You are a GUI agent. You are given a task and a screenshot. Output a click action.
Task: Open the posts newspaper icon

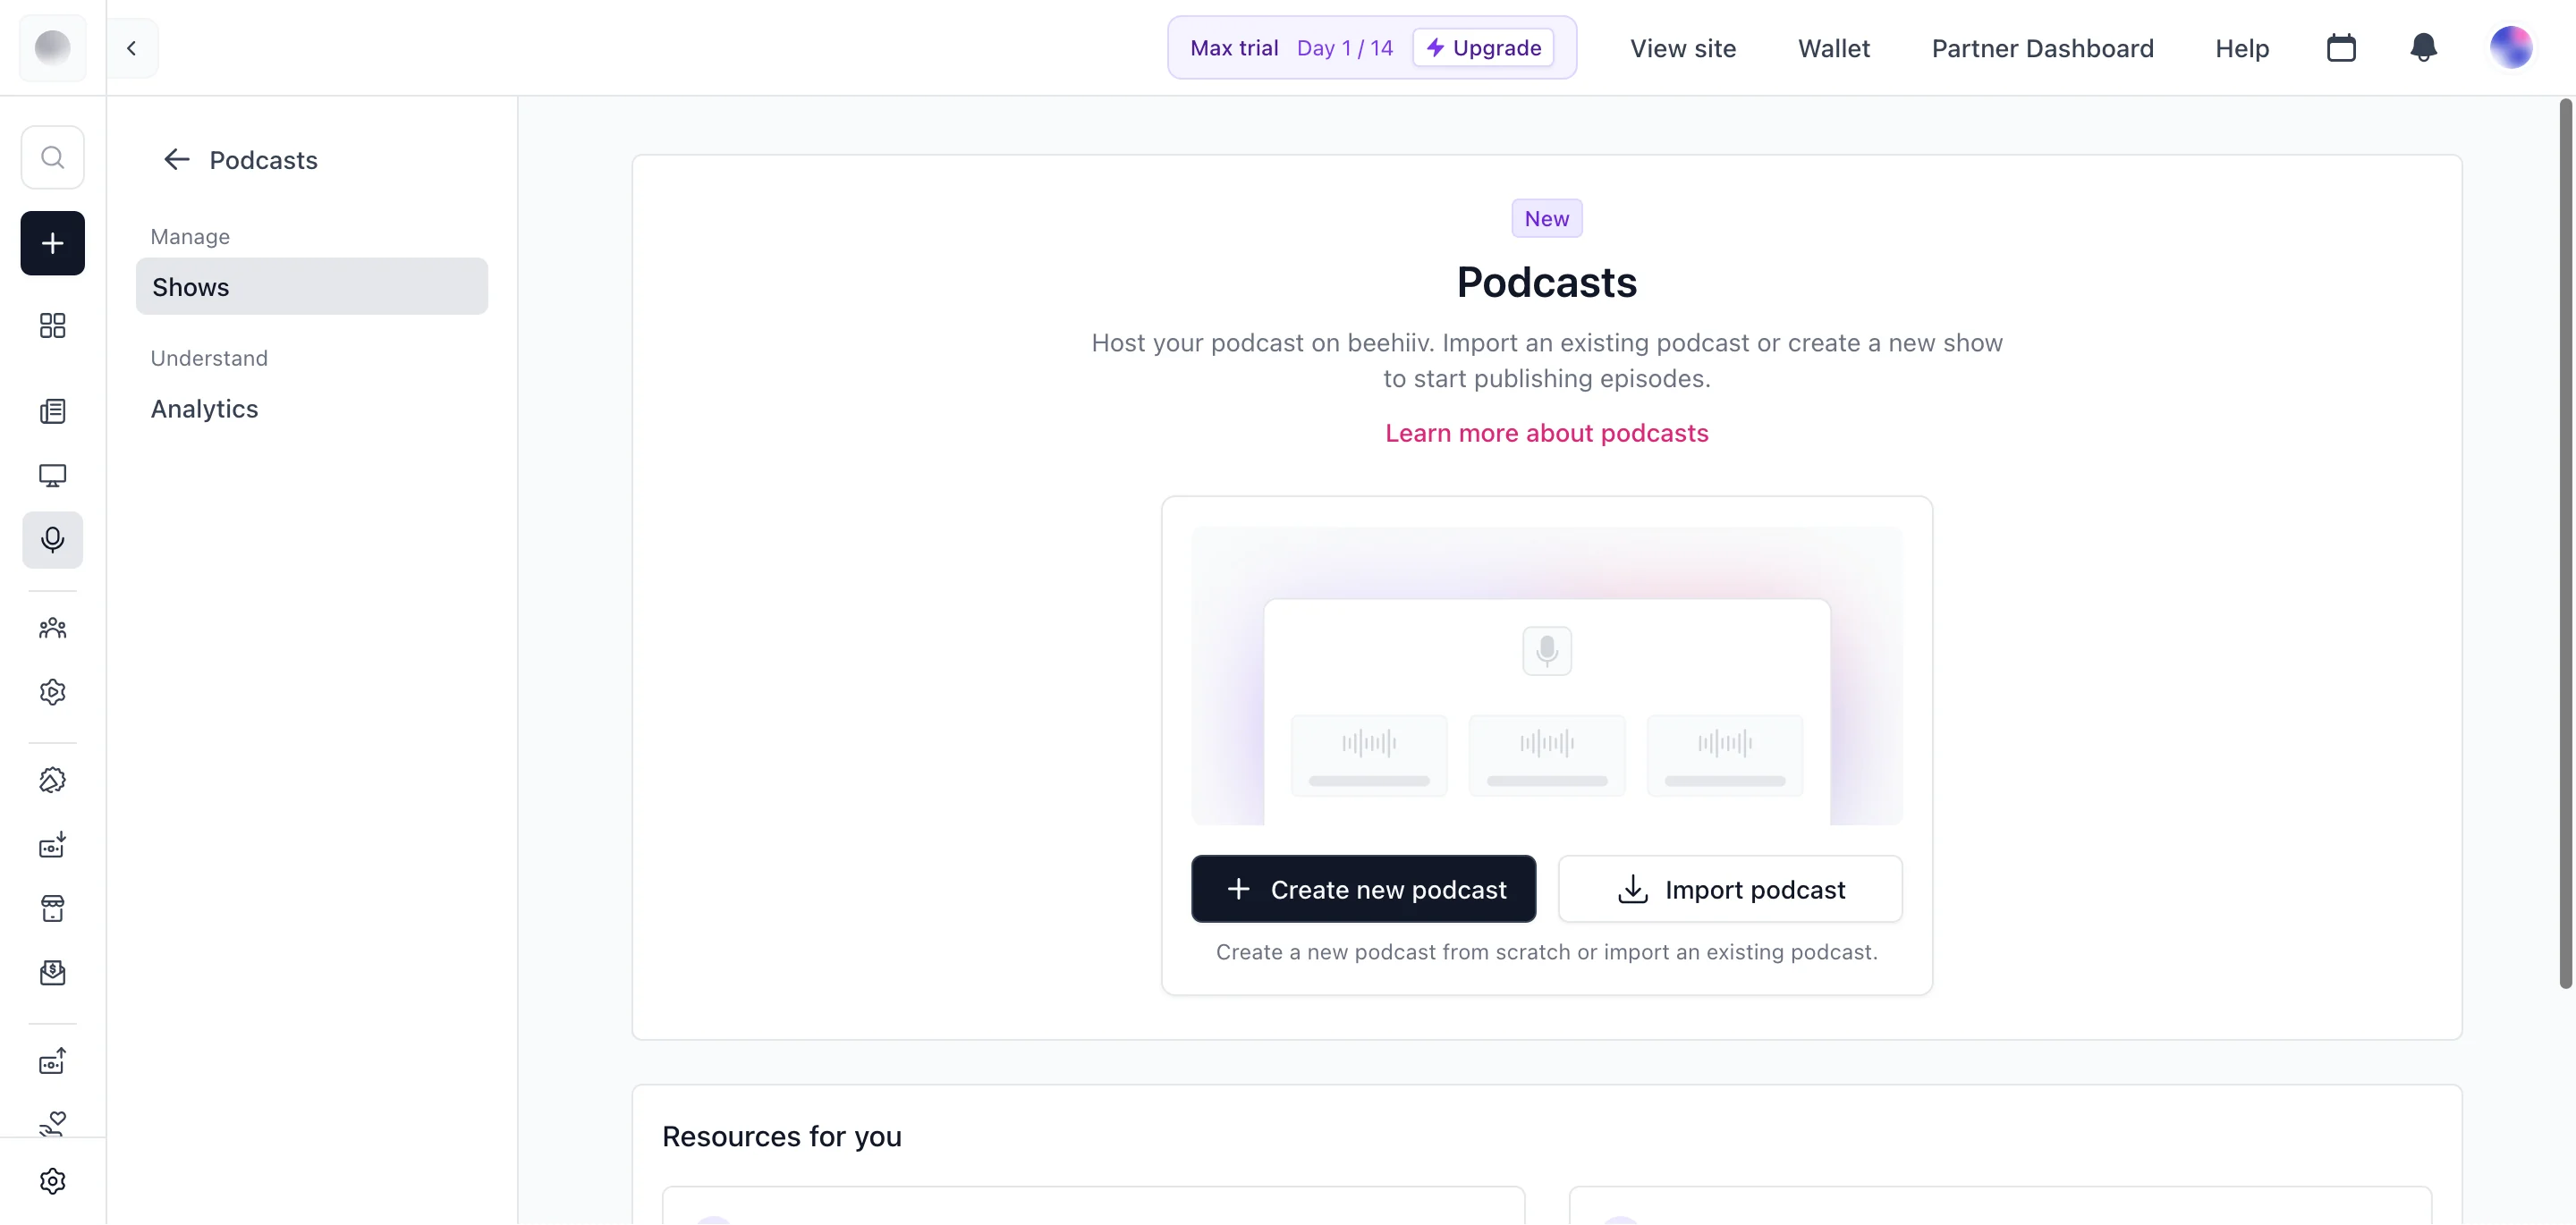(52, 411)
